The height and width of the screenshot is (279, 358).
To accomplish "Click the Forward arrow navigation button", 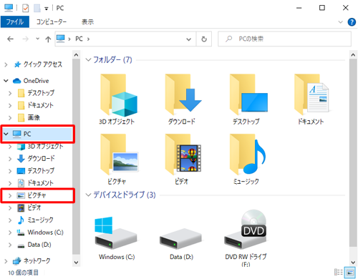I will (x=25, y=39).
